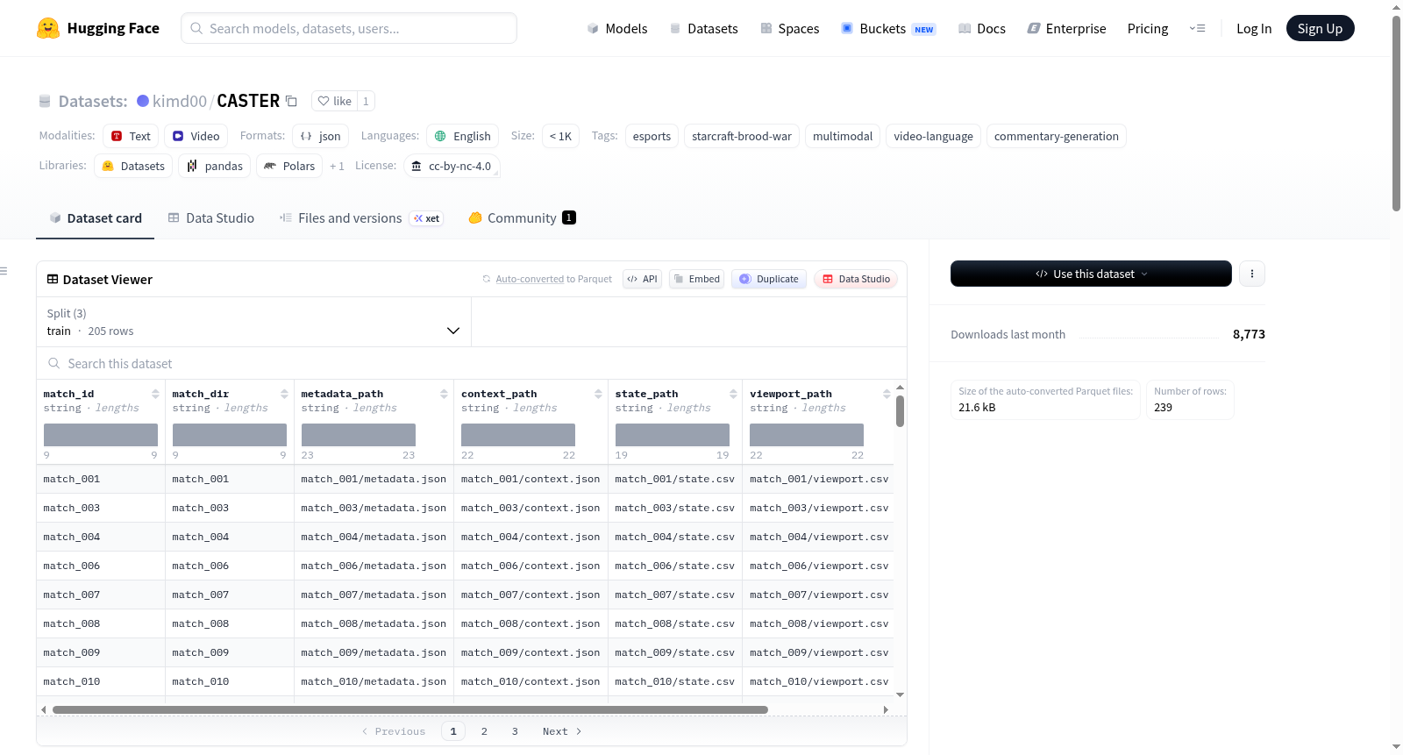Image resolution: width=1403 pixels, height=755 pixels.
Task: Switch to the Data Studio tab
Action: pyautogui.click(x=211, y=218)
